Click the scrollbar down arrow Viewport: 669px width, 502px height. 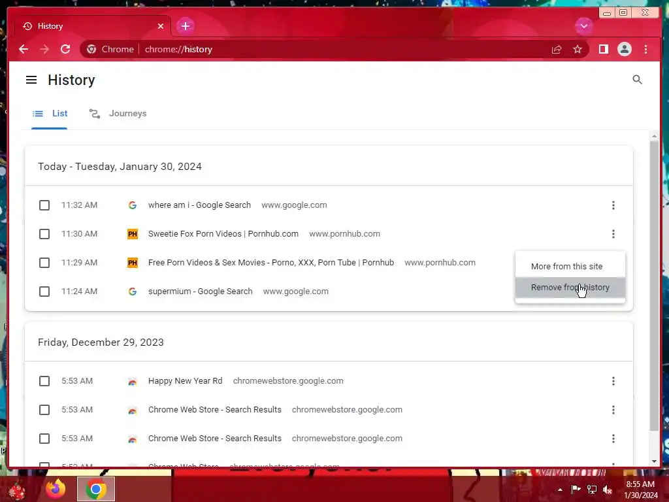tap(654, 461)
